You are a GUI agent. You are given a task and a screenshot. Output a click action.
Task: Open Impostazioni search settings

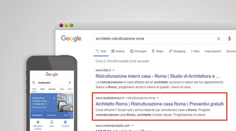point(213,51)
